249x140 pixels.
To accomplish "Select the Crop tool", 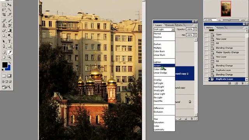I will 4,15.
